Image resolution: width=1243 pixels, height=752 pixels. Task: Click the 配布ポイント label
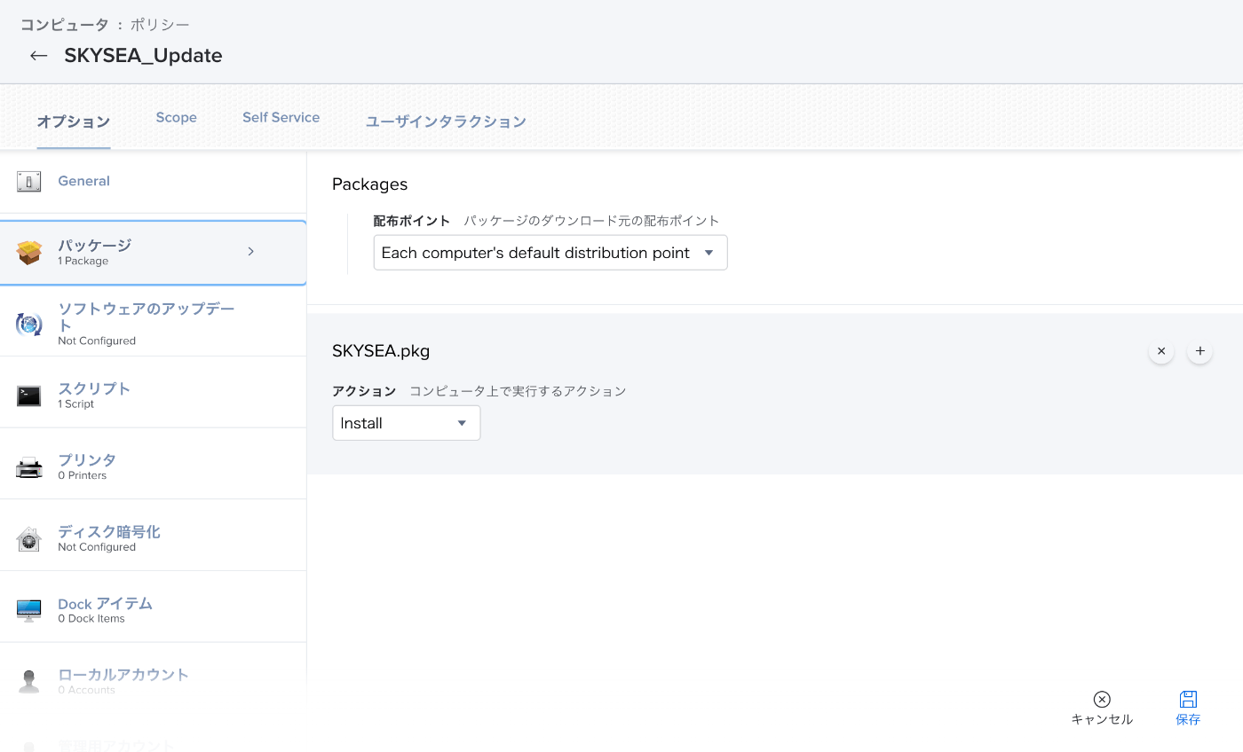(x=412, y=221)
